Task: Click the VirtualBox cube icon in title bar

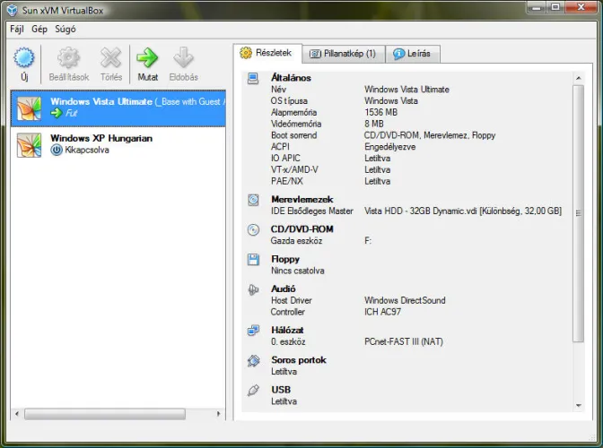Action: point(13,10)
